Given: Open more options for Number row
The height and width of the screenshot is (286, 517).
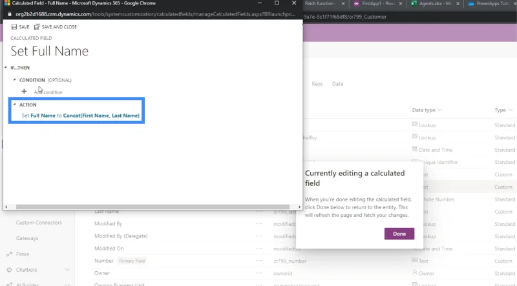Looking at the screenshot, I should pos(259,261).
